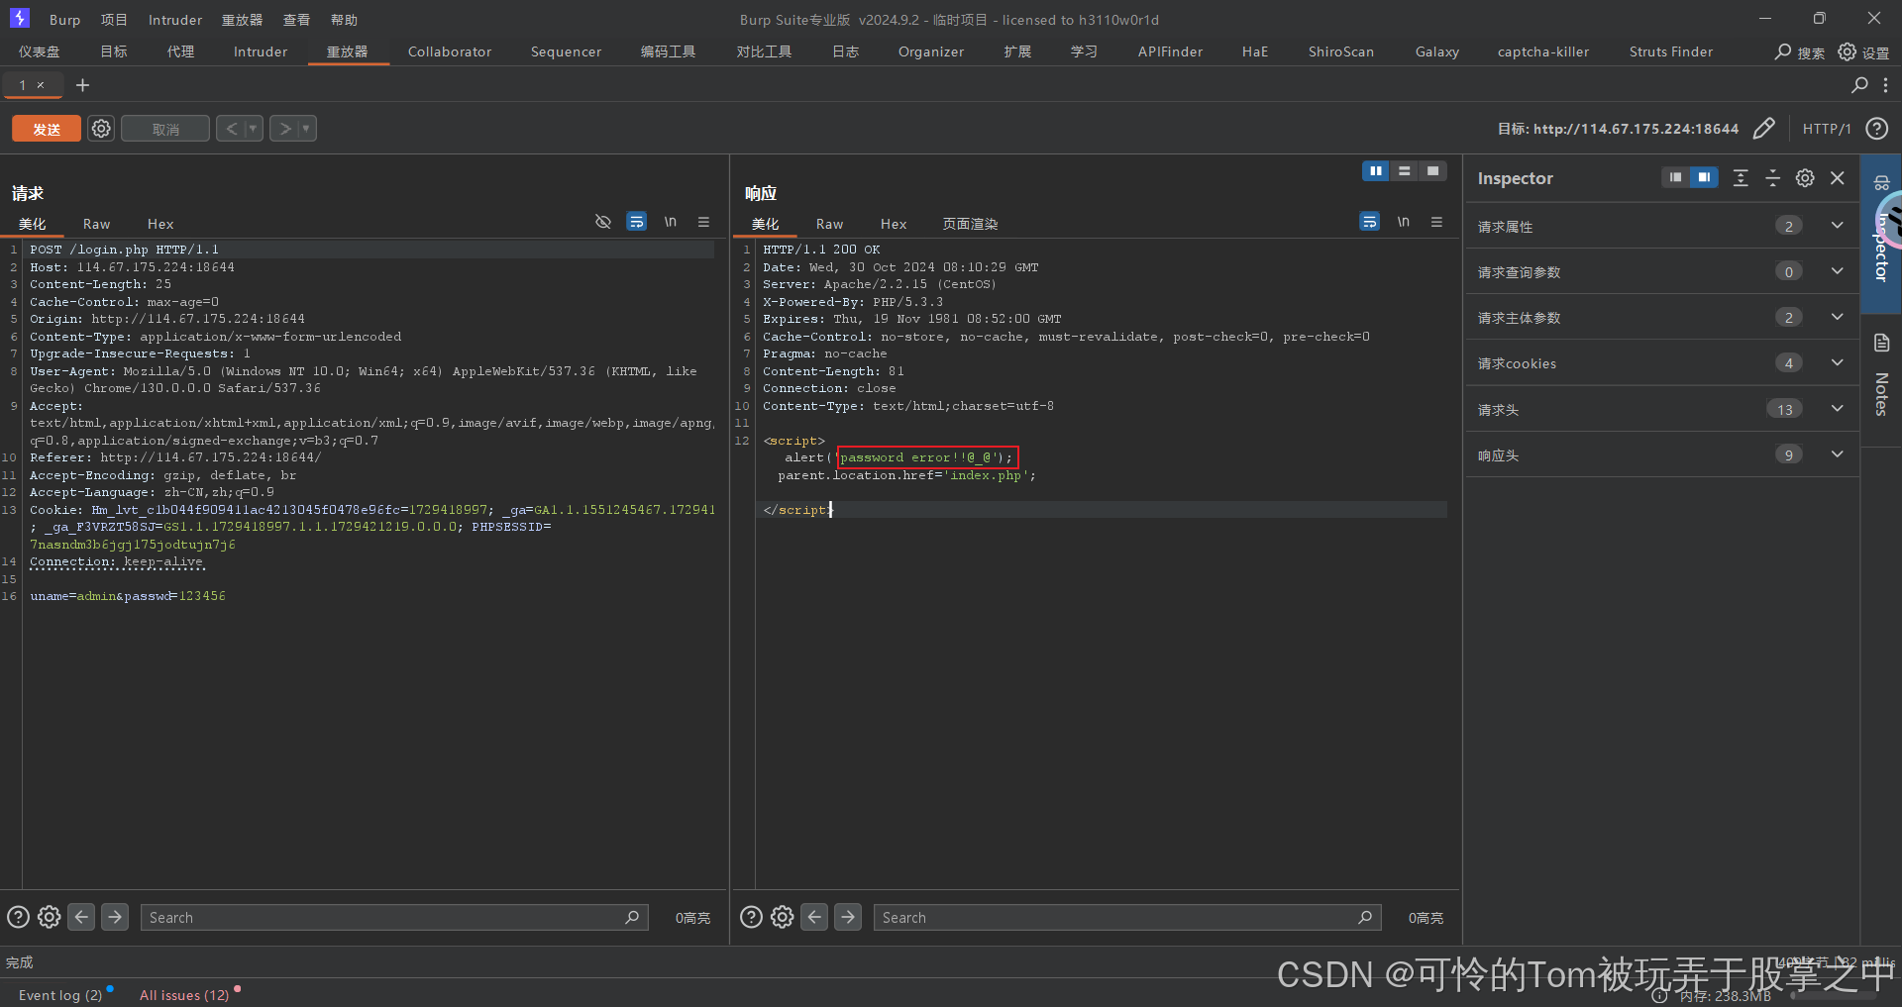Click the orange 发送 send button
The image size is (1902, 1007).
(47, 129)
